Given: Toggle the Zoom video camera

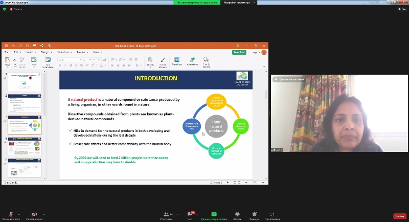Looking at the screenshot, I should [x=34, y=215].
